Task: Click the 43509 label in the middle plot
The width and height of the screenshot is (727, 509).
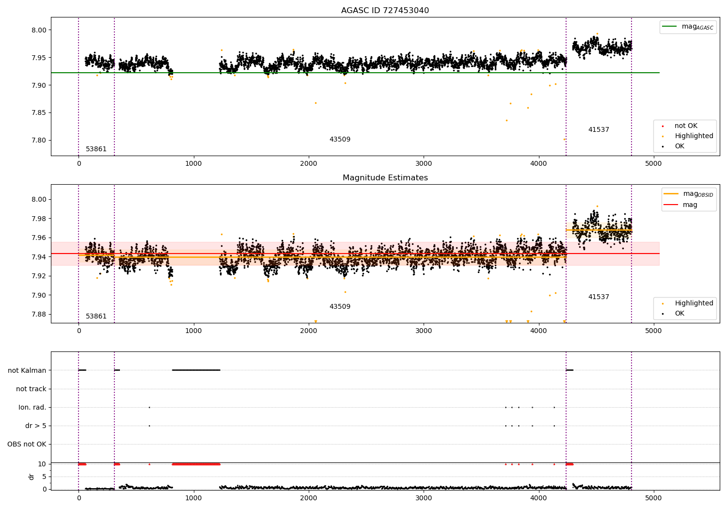Action: coord(340,307)
